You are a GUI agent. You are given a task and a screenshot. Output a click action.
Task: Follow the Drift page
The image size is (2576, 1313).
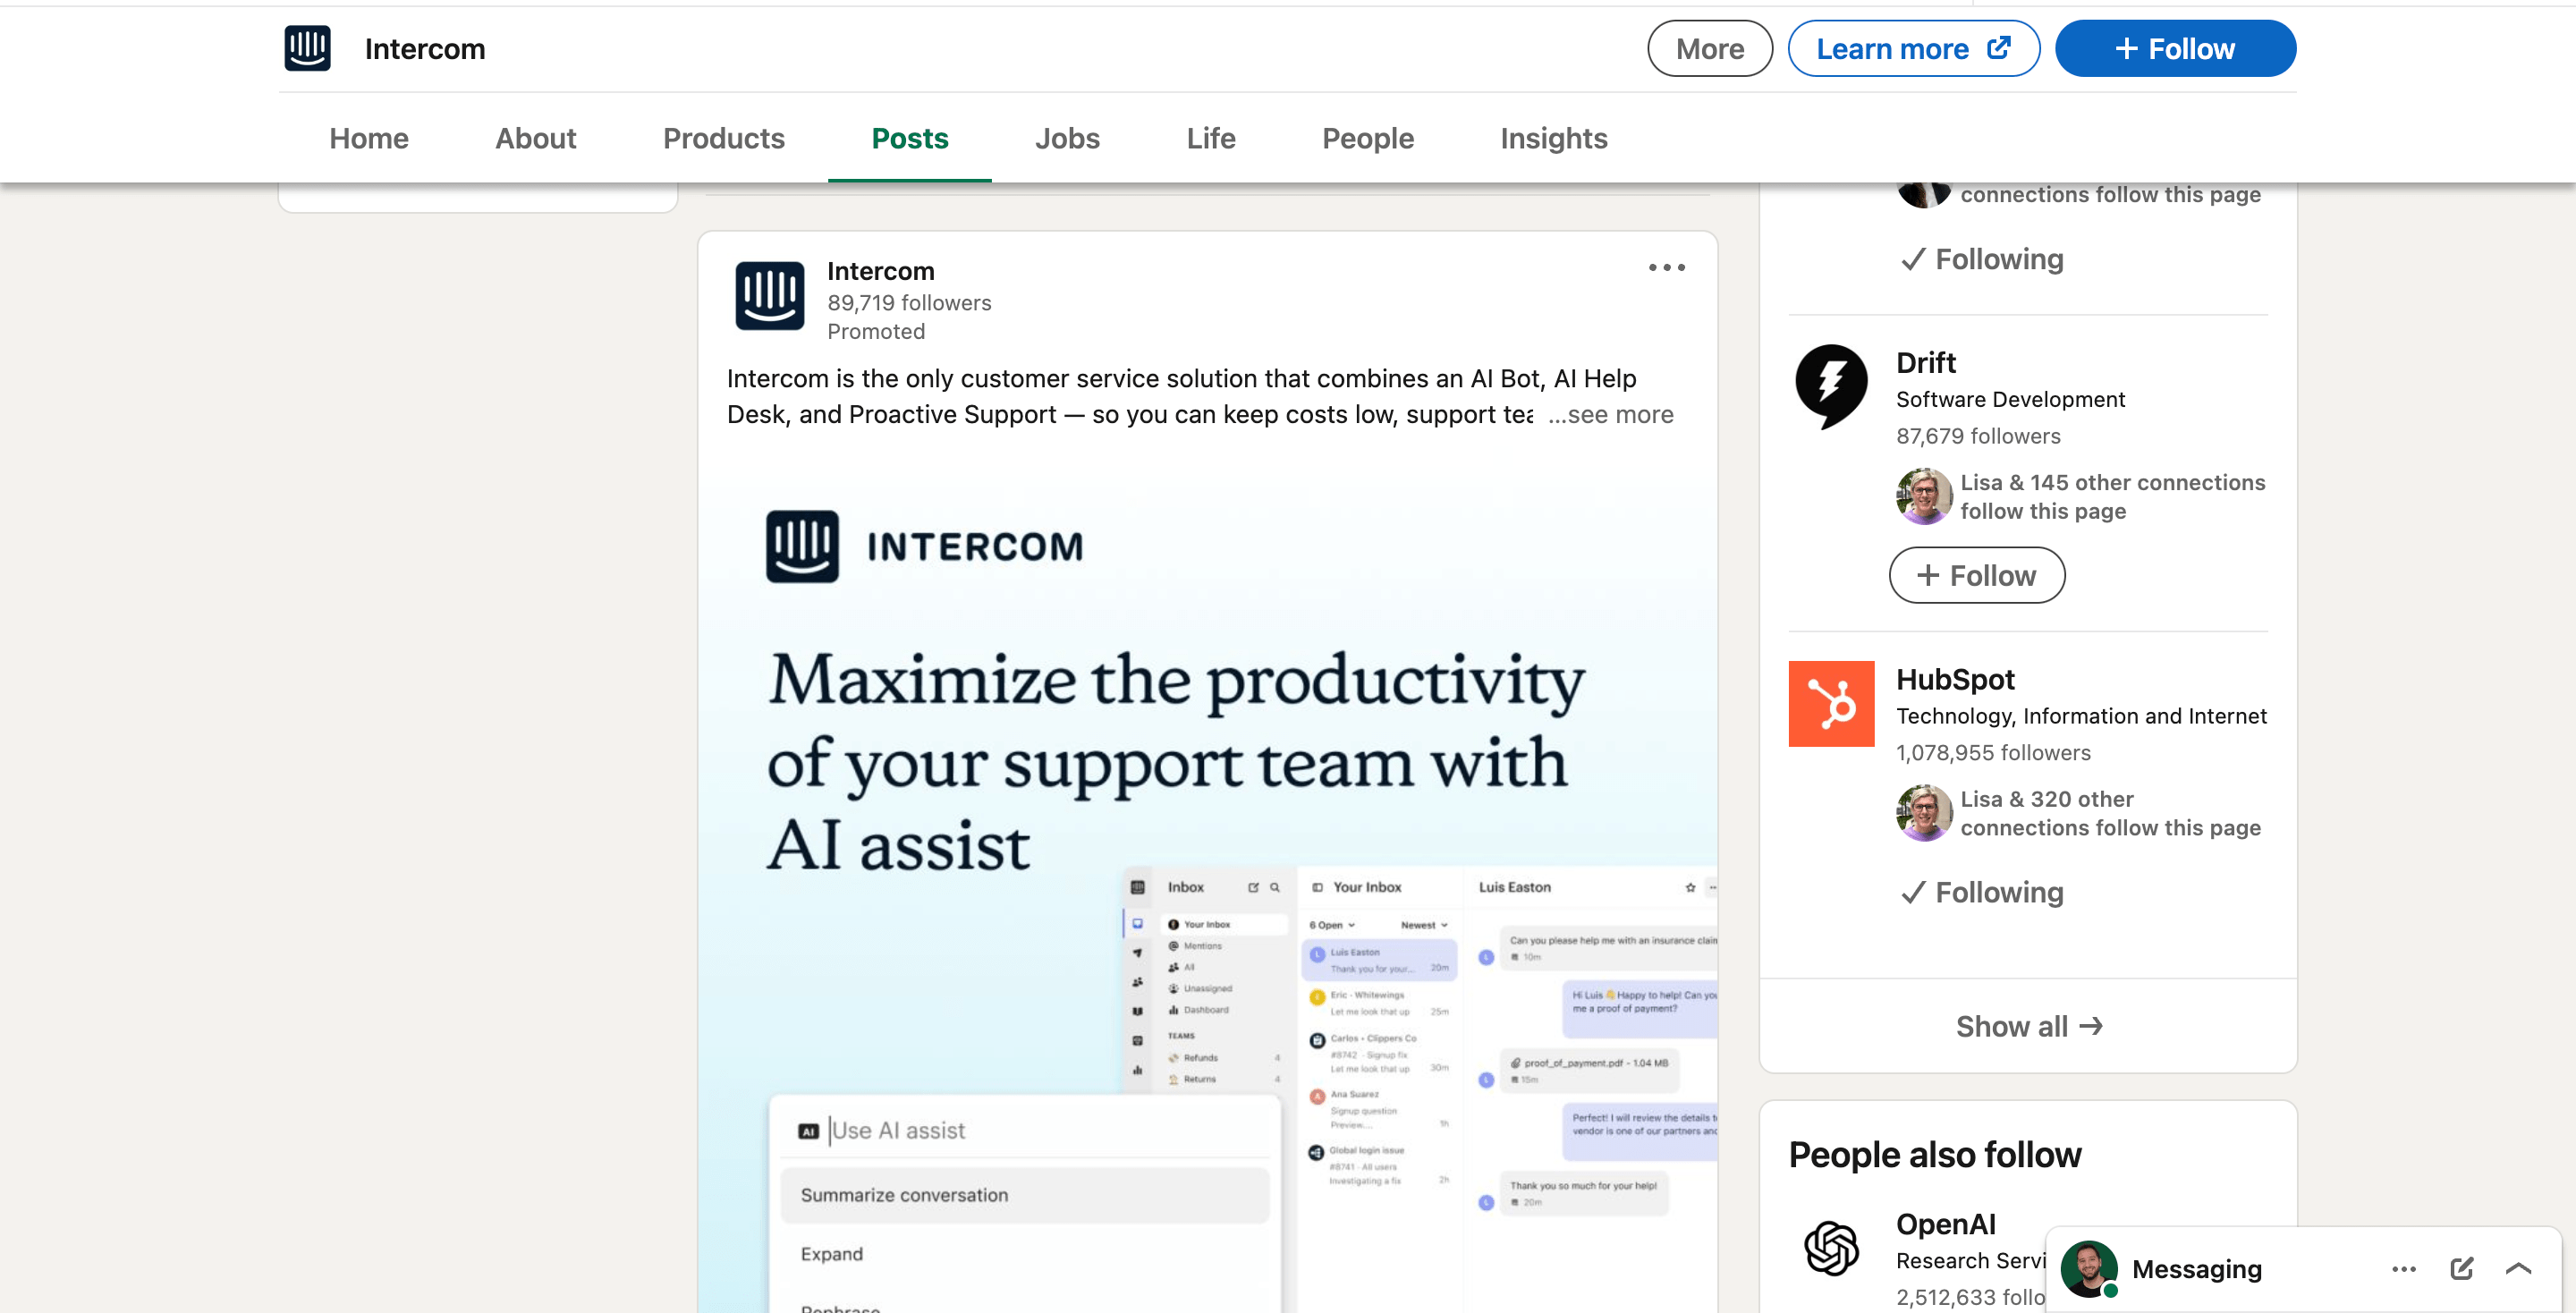coord(1976,575)
